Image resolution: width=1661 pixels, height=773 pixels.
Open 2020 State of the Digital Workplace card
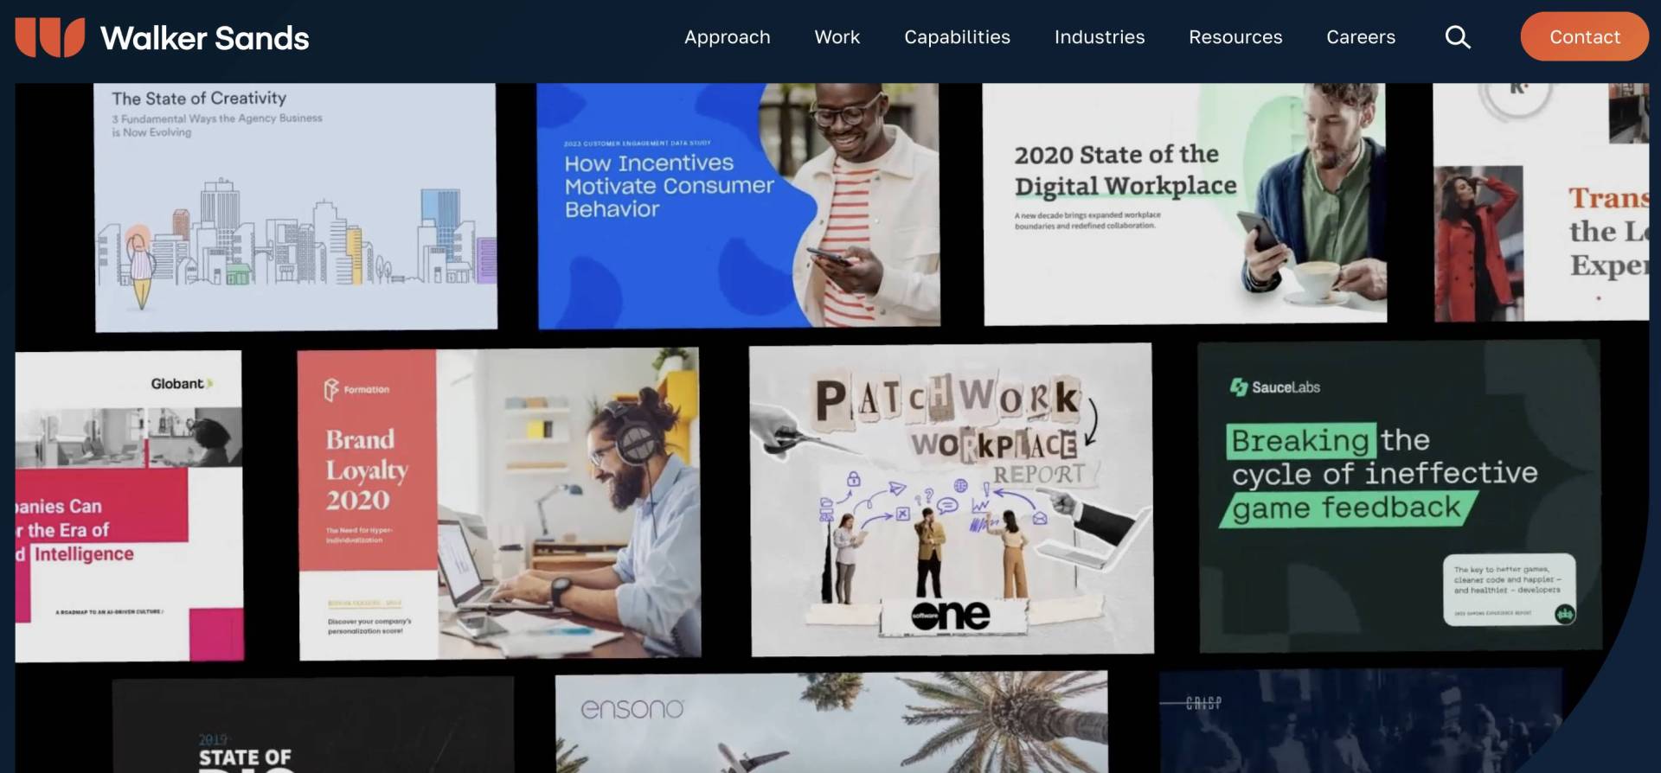pyautogui.click(x=1184, y=204)
